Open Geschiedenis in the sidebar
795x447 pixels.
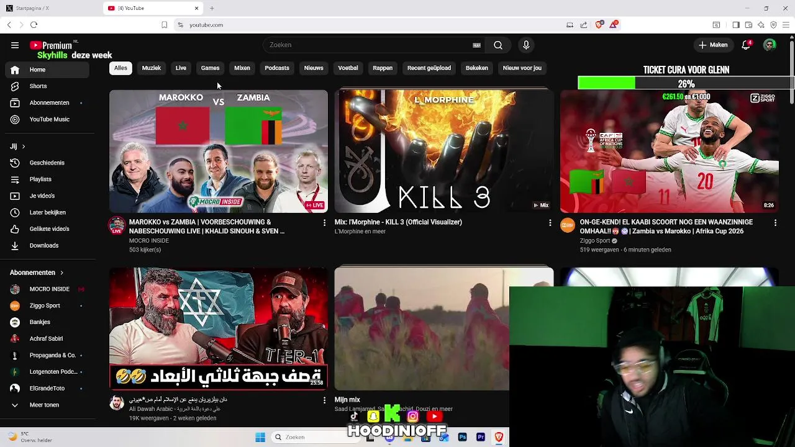point(48,163)
